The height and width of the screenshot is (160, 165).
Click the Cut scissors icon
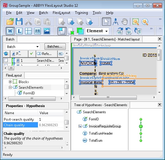coord(28,22)
